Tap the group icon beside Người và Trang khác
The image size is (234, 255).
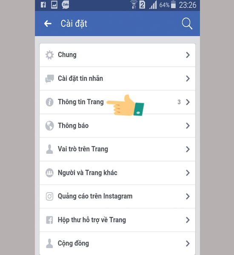click(49, 173)
